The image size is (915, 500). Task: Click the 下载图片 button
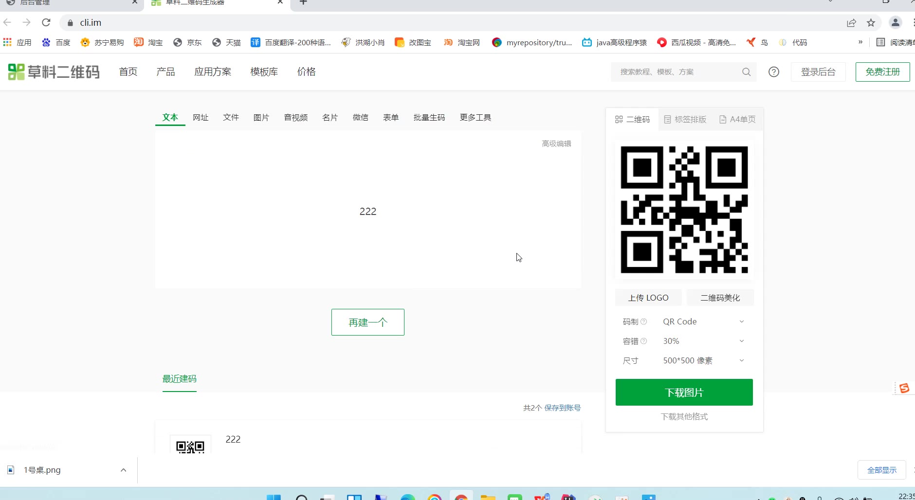point(684,392)
